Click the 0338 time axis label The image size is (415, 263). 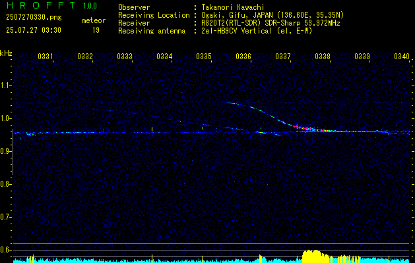(323, 56)
